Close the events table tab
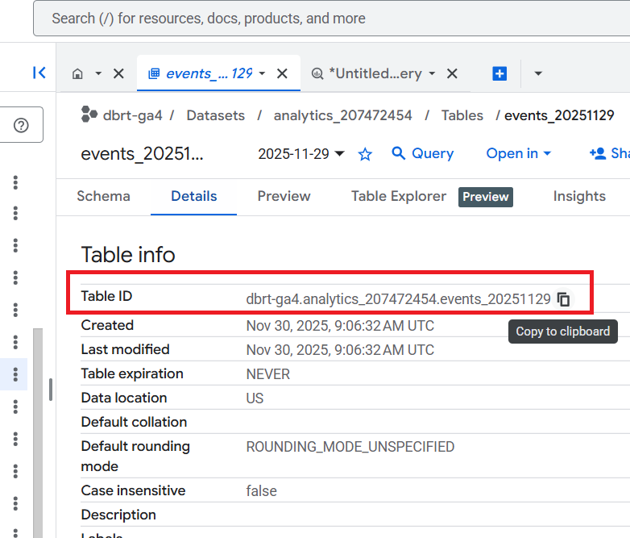Screen dimensions: 630x538 (x=282, y=73)
